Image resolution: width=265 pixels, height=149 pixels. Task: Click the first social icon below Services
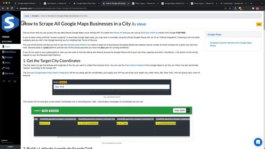pyautogui.click(x=4, y=81)
